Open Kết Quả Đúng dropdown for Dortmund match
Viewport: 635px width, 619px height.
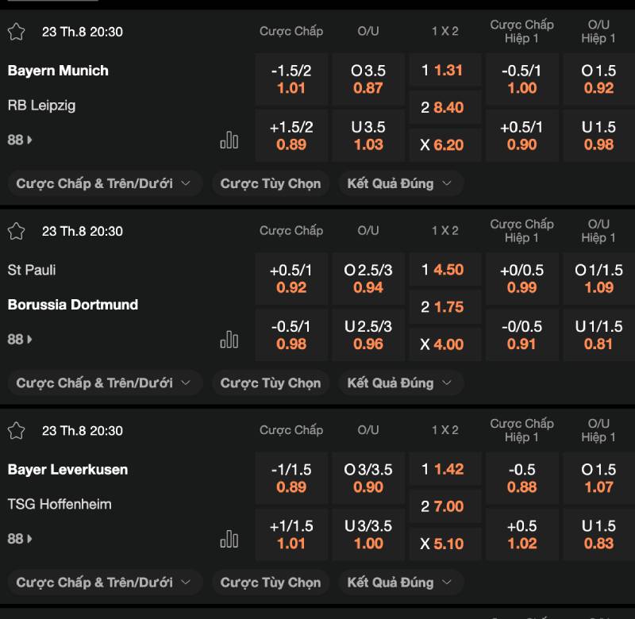[x=400, y=383]
